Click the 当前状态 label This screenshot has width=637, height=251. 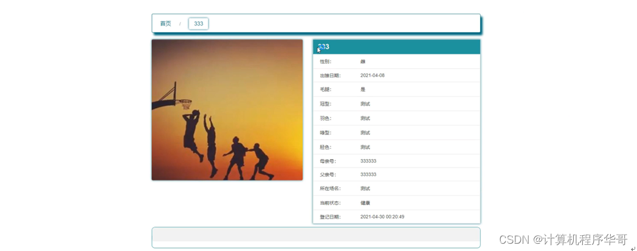point(330,203)
